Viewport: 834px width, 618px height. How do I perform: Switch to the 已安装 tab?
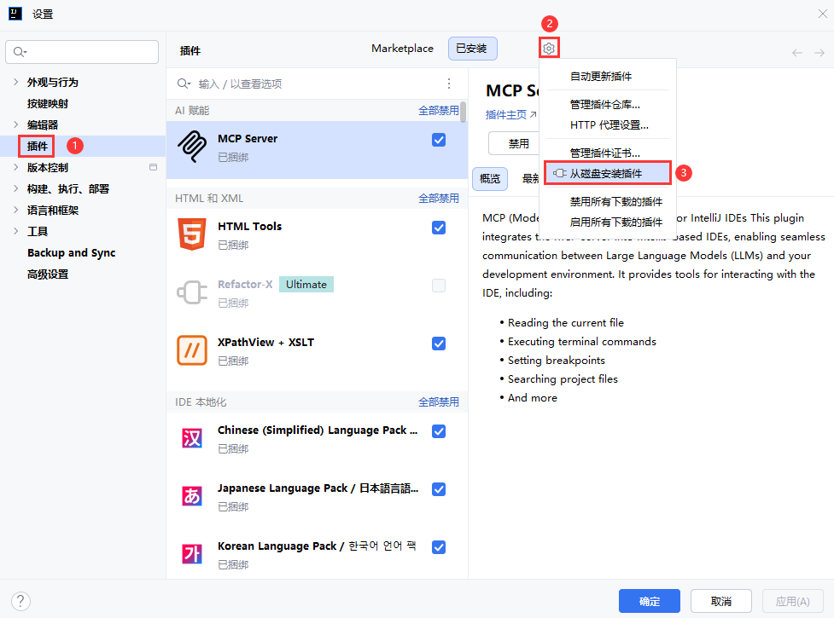point(472,49)
